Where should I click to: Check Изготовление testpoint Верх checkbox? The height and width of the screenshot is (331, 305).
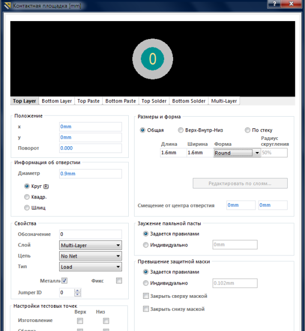(x=80, y=321)
